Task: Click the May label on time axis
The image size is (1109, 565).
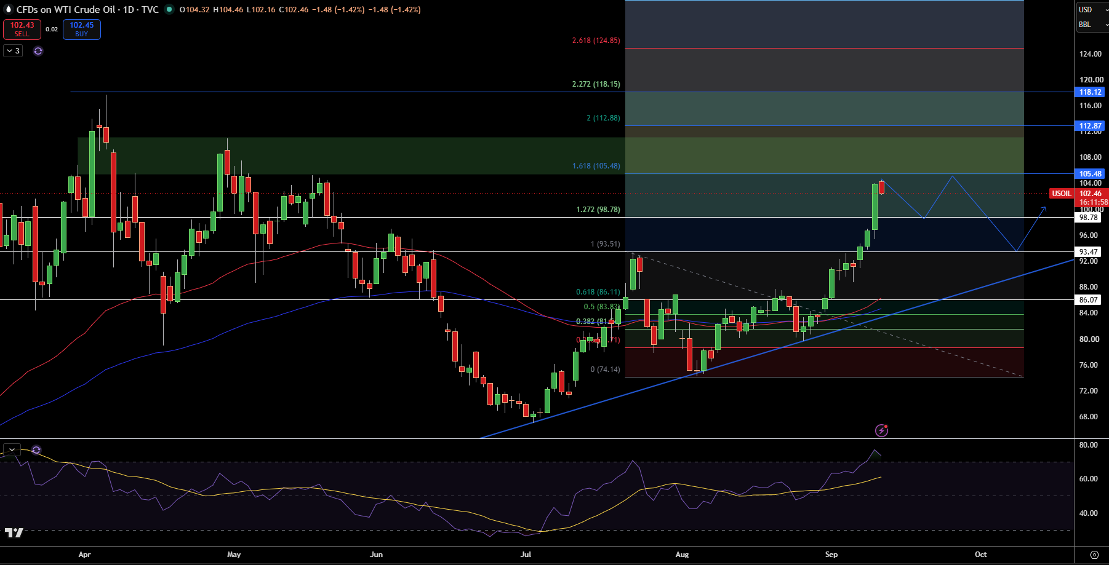Action: (234, 555)
